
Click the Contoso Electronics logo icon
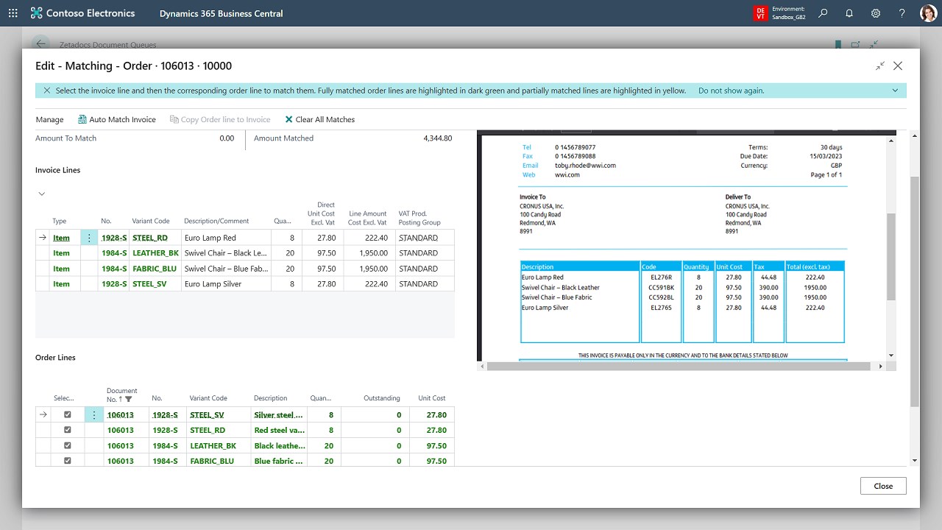(37, 13)
